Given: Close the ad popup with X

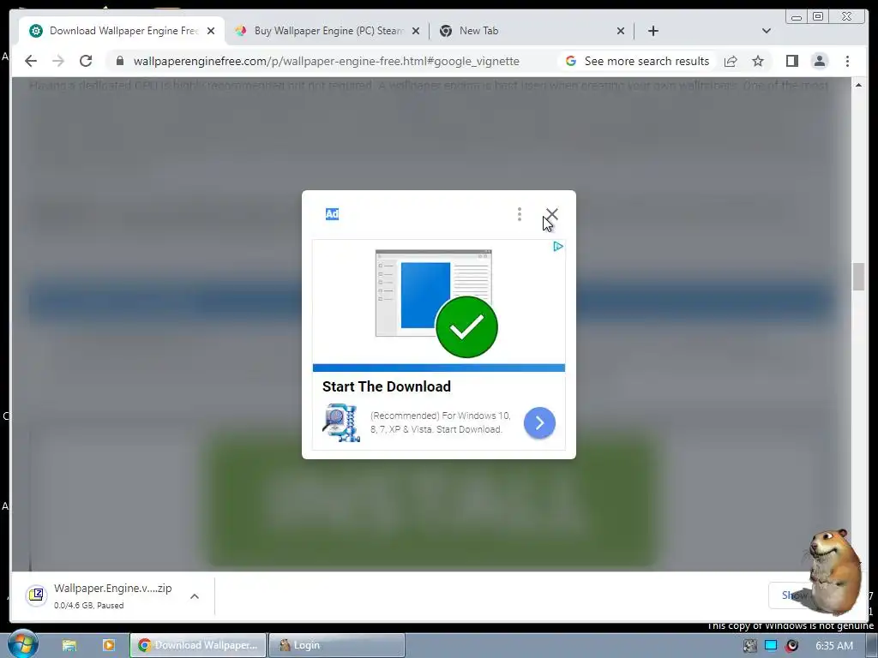Looking at the screenshot, I should [x=551, y=214].
